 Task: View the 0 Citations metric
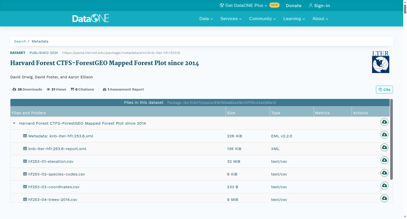pyautogui.click(x=82, y=90)
